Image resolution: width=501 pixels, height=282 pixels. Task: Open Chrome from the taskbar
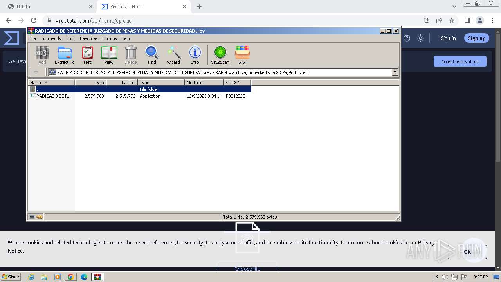70,277
